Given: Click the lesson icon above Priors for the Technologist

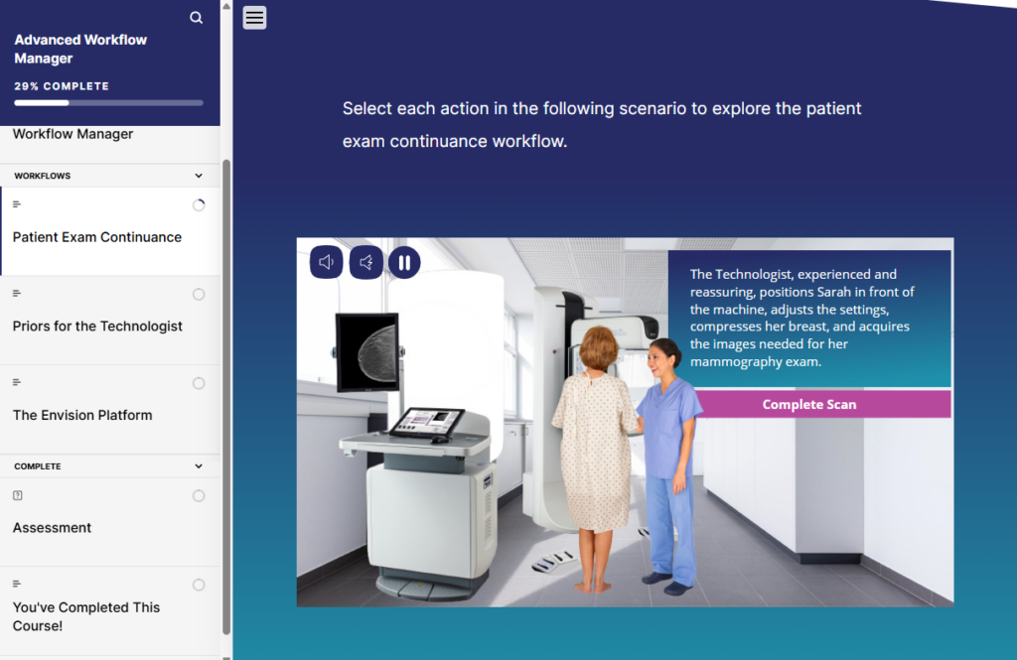Looking at the screenshot, I should [17, 293].
